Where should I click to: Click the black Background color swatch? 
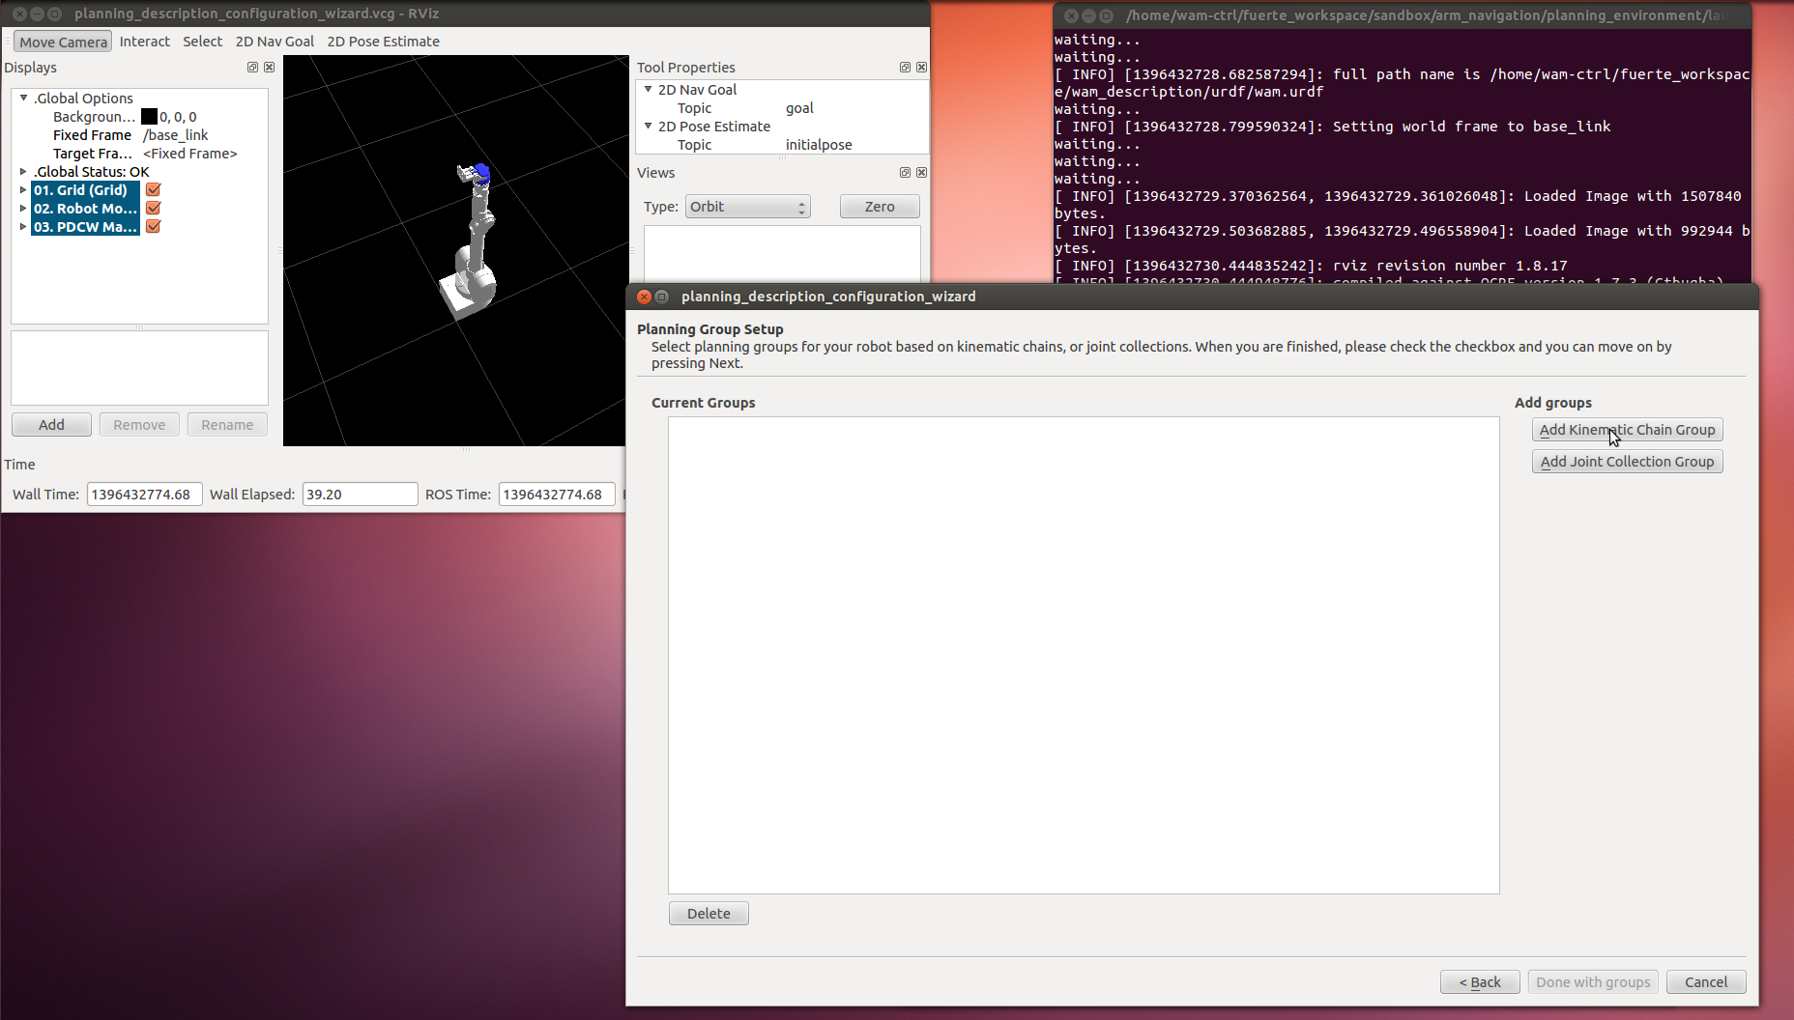click(x=149, y=117)
